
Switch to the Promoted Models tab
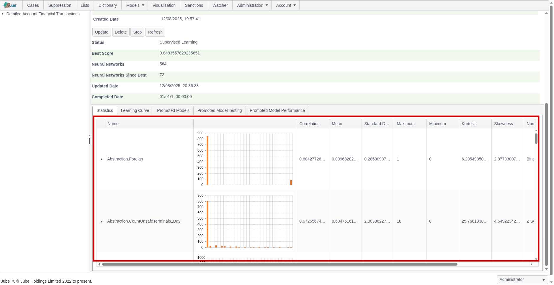pyautogui.click(x=173, y=110)
